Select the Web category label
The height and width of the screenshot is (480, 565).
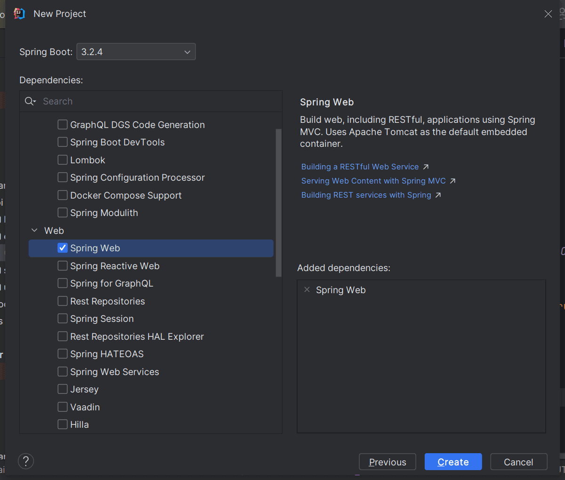pyautogui.click(x=54, y=231)
